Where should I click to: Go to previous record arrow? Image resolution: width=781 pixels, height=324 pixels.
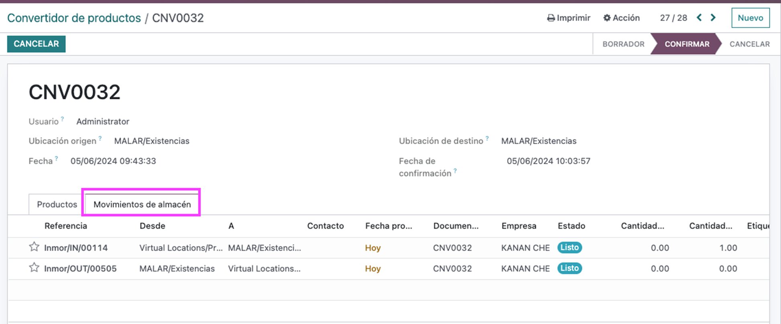[699, 18]
